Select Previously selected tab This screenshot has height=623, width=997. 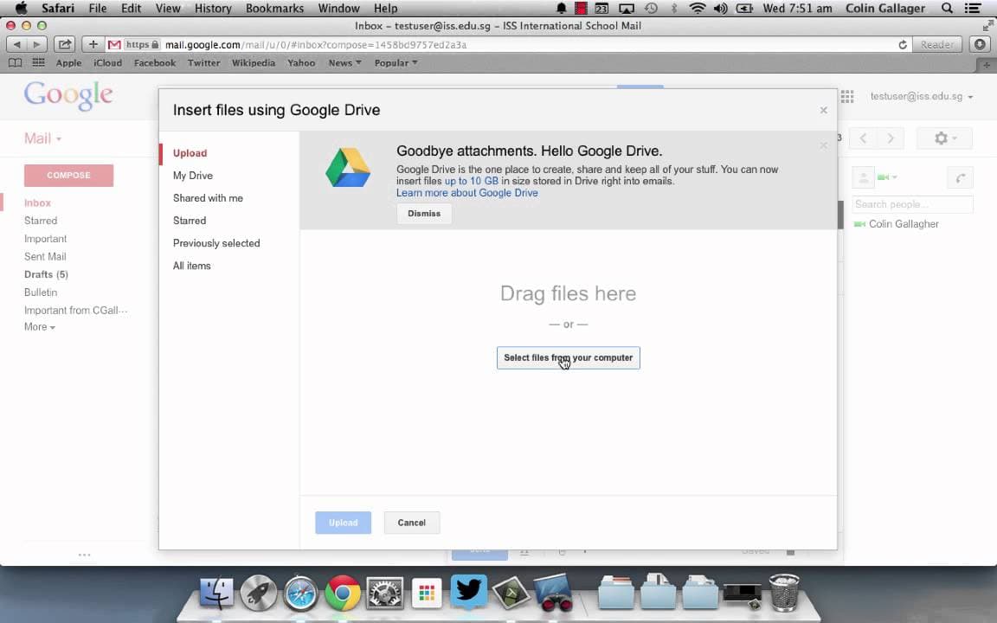pyautogui.click(x=216, y=243)
